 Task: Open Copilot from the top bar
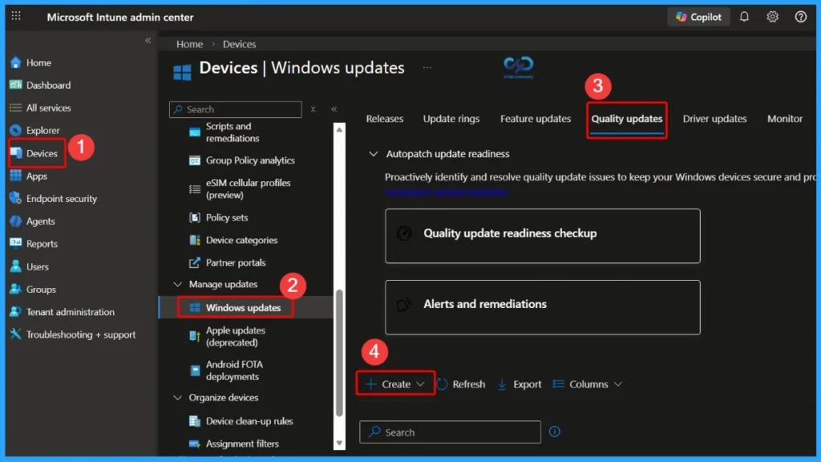697,16
